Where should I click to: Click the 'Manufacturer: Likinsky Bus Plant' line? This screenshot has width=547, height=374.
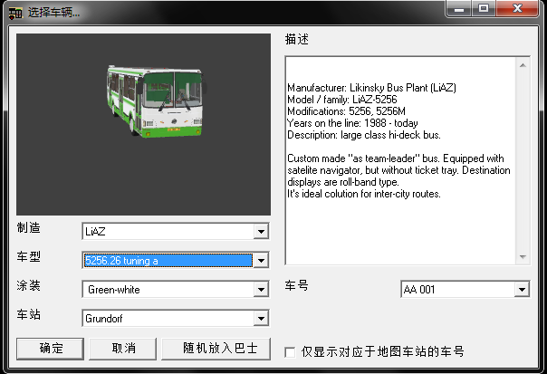(371, 88)
